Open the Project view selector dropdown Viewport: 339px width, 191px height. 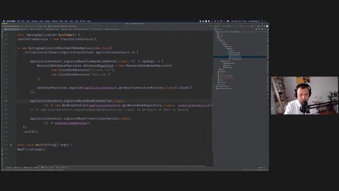pyautogui.click(x=218, y=29)
